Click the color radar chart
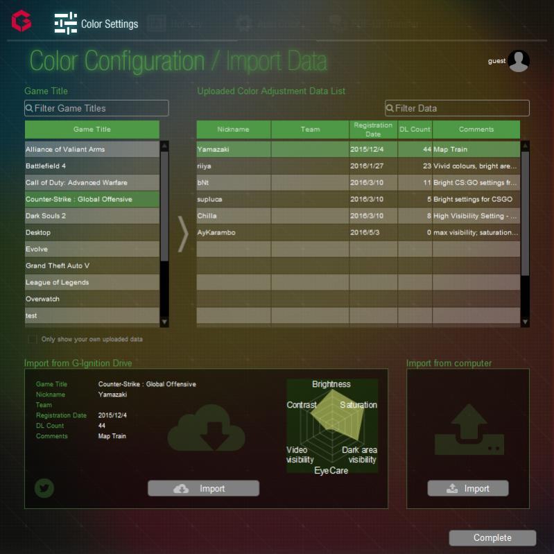The image size is (554, 554). [332, 426]
